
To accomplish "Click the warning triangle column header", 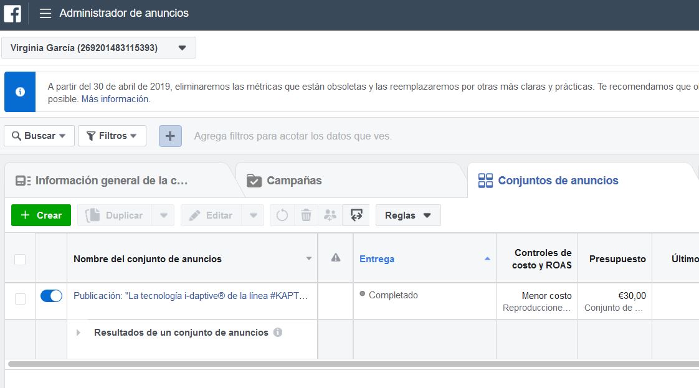I will 336,258.
